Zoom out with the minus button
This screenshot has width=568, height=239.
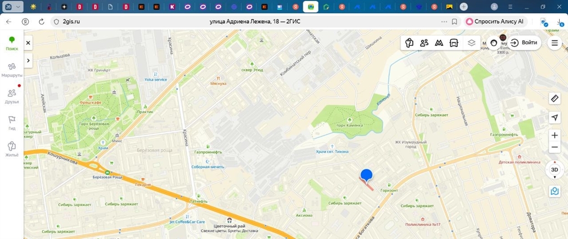[554, 148]
